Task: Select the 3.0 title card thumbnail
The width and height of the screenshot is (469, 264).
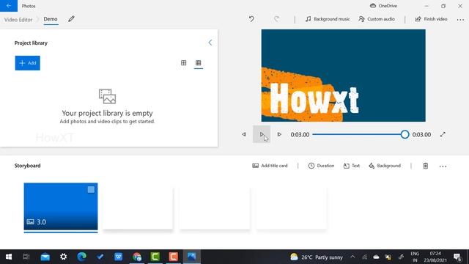Action: 61,207
